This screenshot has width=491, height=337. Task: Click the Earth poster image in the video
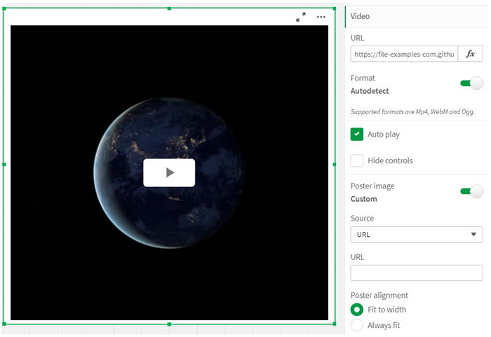[x=126, y=140]
